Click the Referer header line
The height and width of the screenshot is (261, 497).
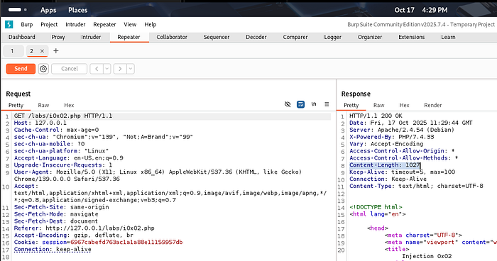[84, 228]
